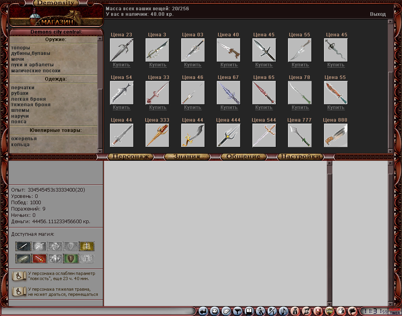Open the легкая броня category
Screen dimensions: 402x316
point(28,99)
